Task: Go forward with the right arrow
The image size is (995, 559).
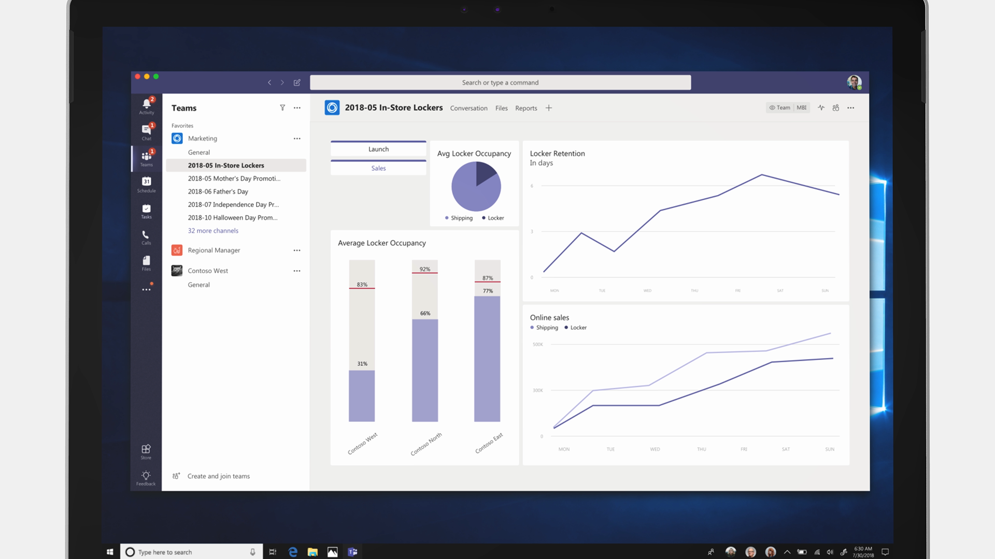Action: 282,82
